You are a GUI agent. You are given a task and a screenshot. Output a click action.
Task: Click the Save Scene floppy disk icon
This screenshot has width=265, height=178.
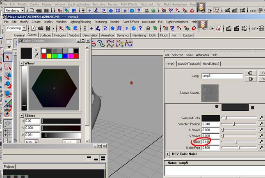[48, 28]
